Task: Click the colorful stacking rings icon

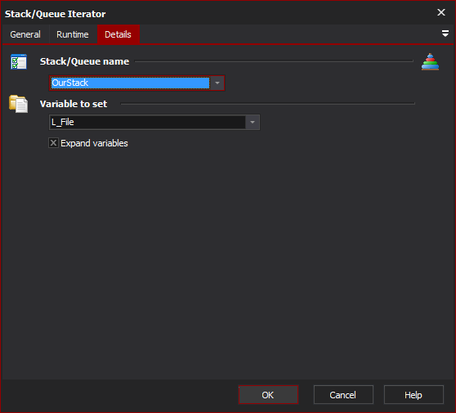Action: [430, 61]
